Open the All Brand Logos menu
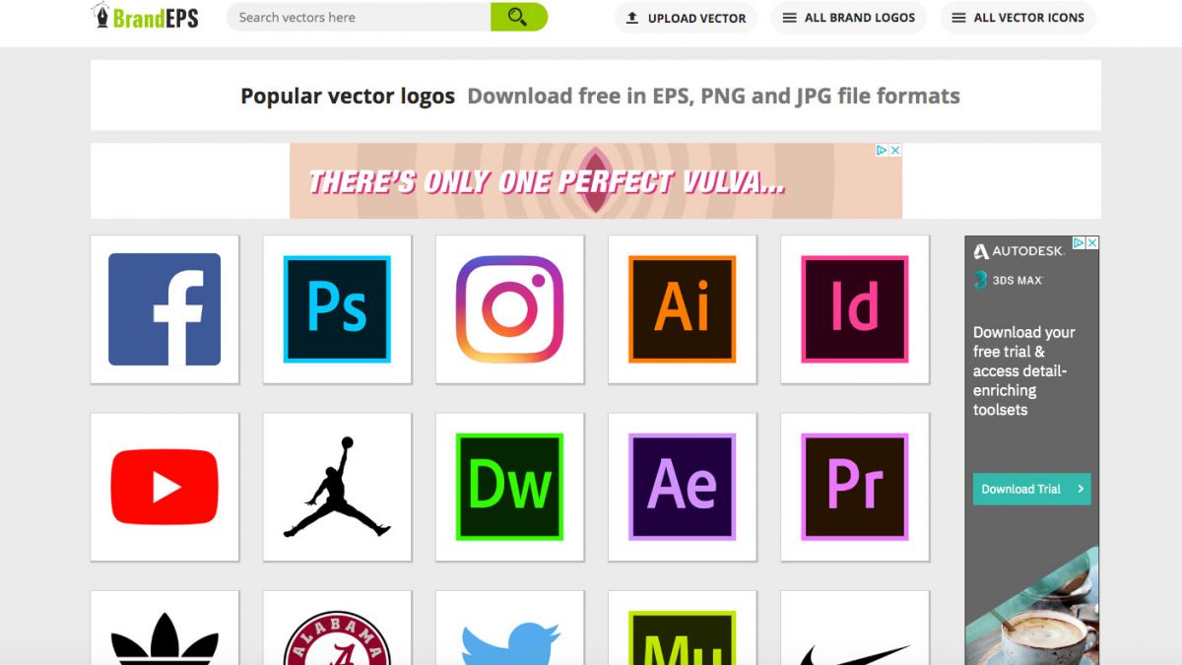This screenshot has width=1182, height=665. [848, 17]
